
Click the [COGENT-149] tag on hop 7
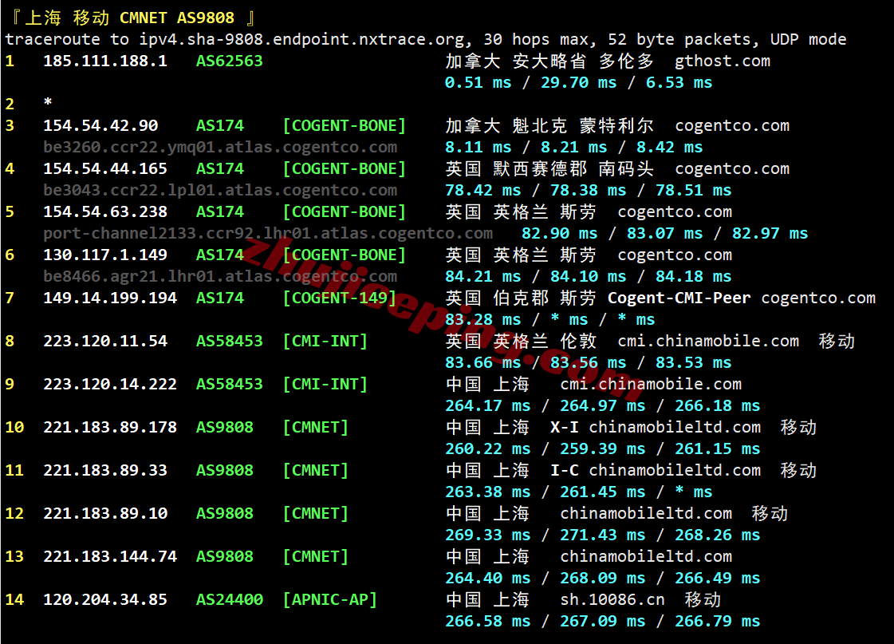click(339, 298)
